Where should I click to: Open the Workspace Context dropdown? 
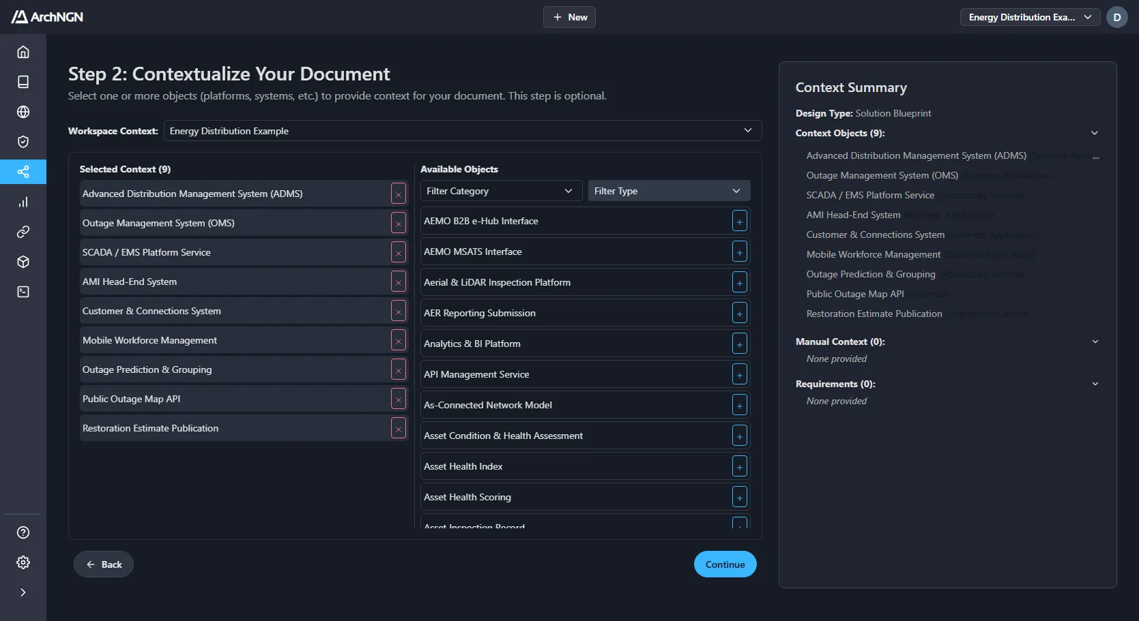463,131
